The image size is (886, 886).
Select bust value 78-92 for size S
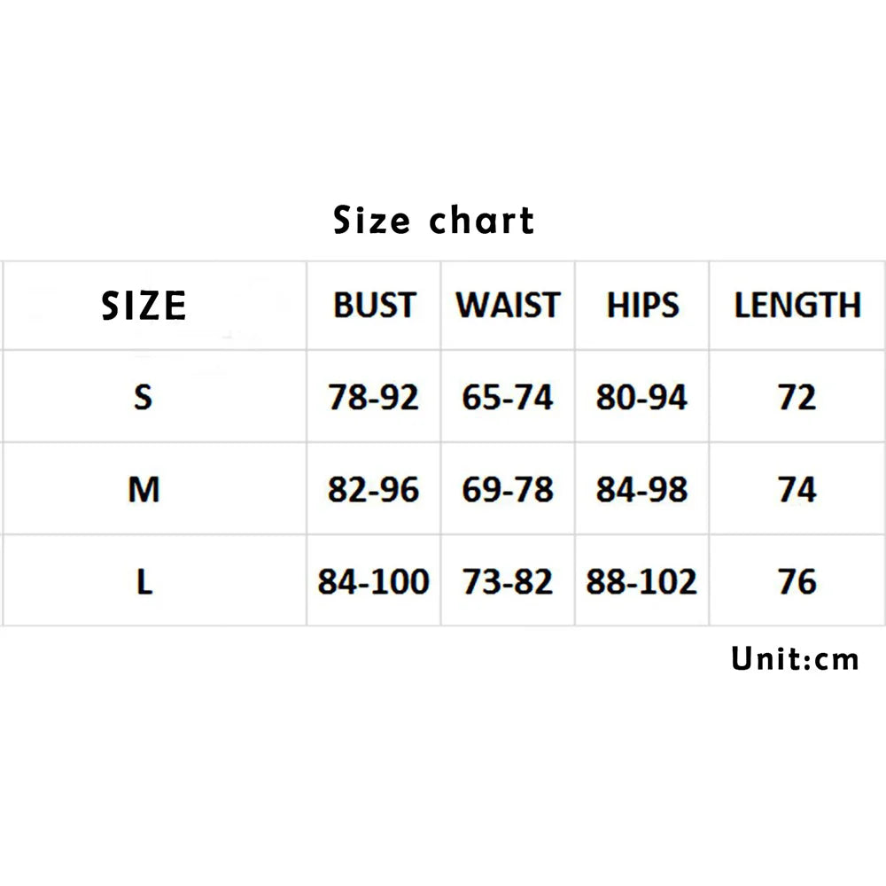(x=373, y=398)
